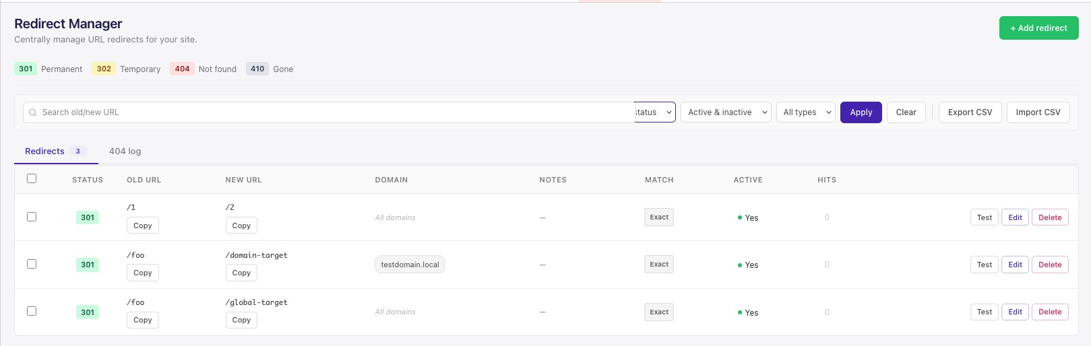Click the STATUS column header

pos(88,180)
